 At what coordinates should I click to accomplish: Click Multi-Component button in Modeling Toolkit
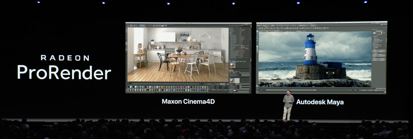(379, 31)
